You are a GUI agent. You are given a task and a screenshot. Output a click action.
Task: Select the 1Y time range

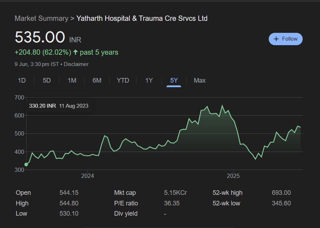coord(149,80)
